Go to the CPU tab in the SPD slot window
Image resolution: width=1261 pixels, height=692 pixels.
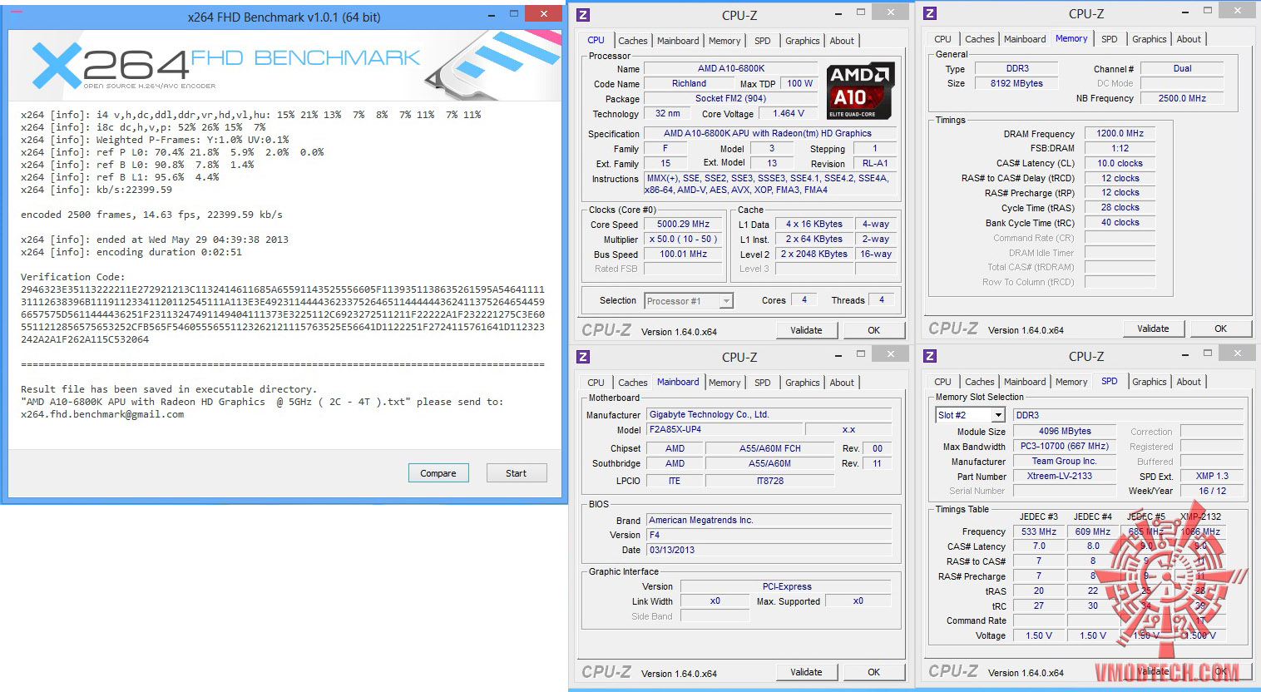tap(942, 382)
